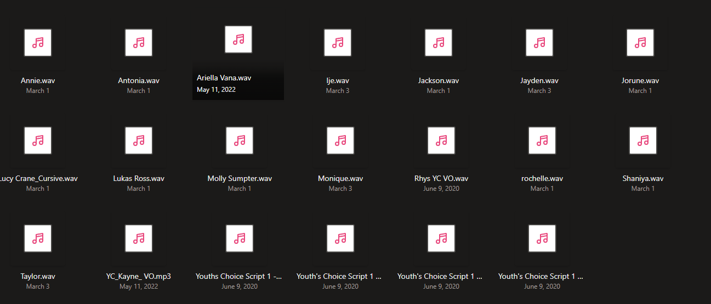Image resolution: width=711 pixels, height=304 pixels.
Task: Open the rochelle.wav audio file thumbnail
Action: point(542,141)
